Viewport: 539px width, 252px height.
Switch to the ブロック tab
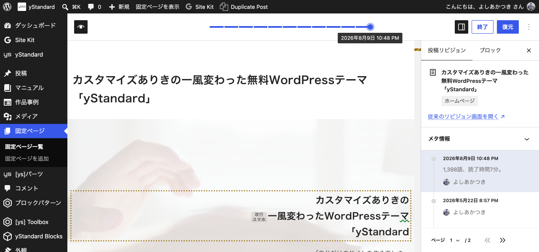[x=490, y=50]
